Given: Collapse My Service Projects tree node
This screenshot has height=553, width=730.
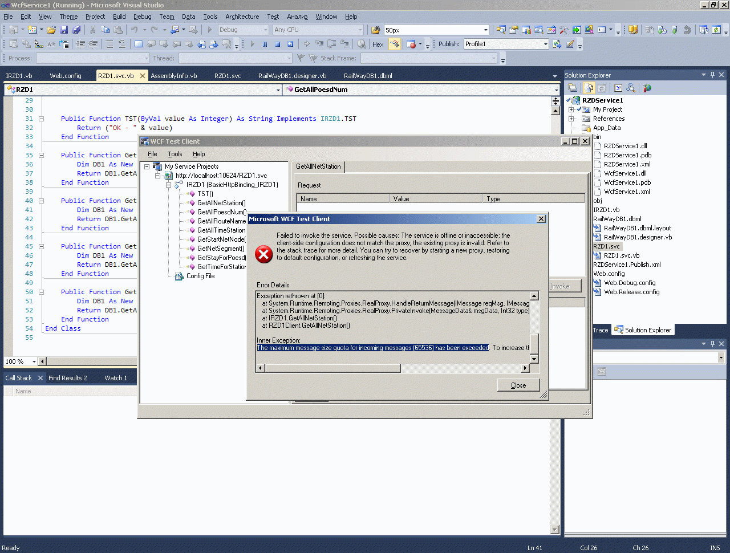Looking at the screenshot, I should click(x=147, y=166).
